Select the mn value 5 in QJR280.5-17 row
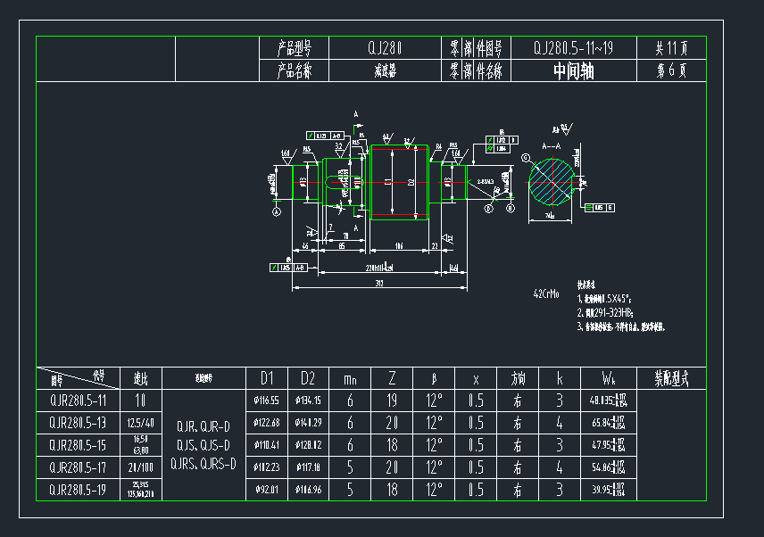The height and width of the screenshot is (537, 764). [x=350, y=467]
